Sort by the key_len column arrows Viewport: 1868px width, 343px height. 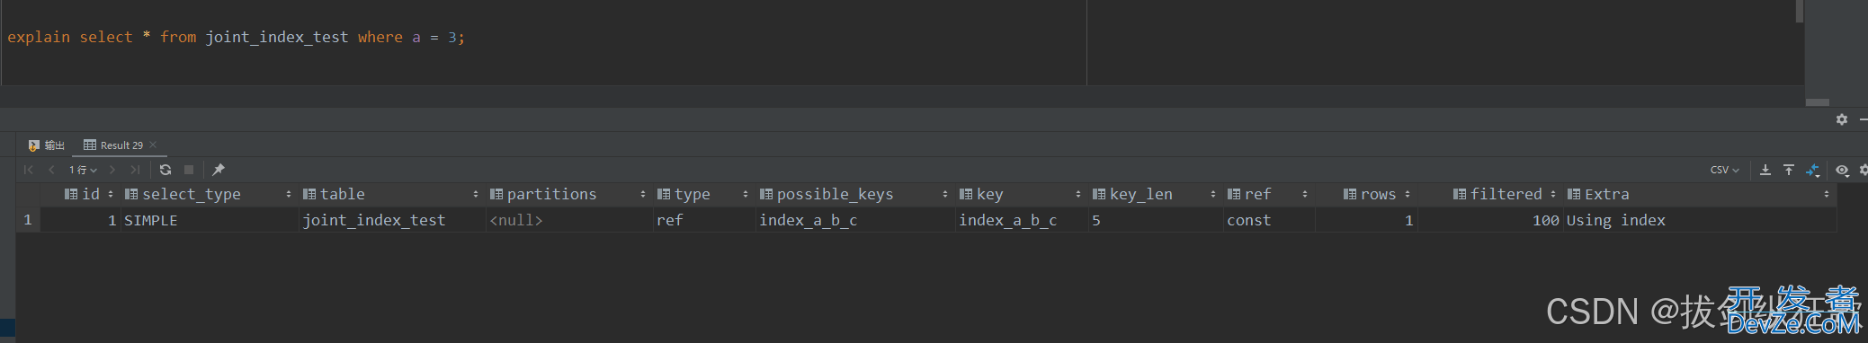click(1213, 194)
